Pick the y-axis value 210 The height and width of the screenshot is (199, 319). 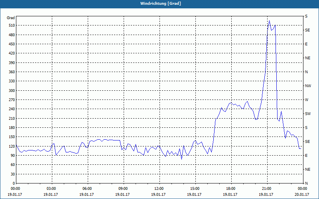[x=12, y=118]
